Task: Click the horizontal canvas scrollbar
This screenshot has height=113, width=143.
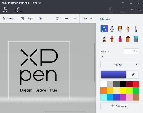Action: pyautogui.click(x=64, y=112)
